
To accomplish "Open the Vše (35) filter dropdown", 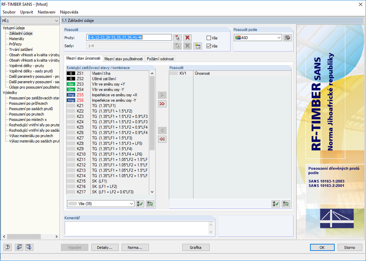I will click(x=101, y=204).
